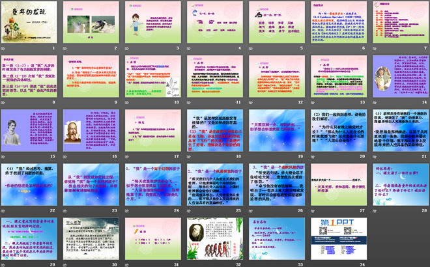The height and width of the screenshot is (267, 430).
Task: Select slide 21 thumbnail
Action: click(x=401, y=130)
